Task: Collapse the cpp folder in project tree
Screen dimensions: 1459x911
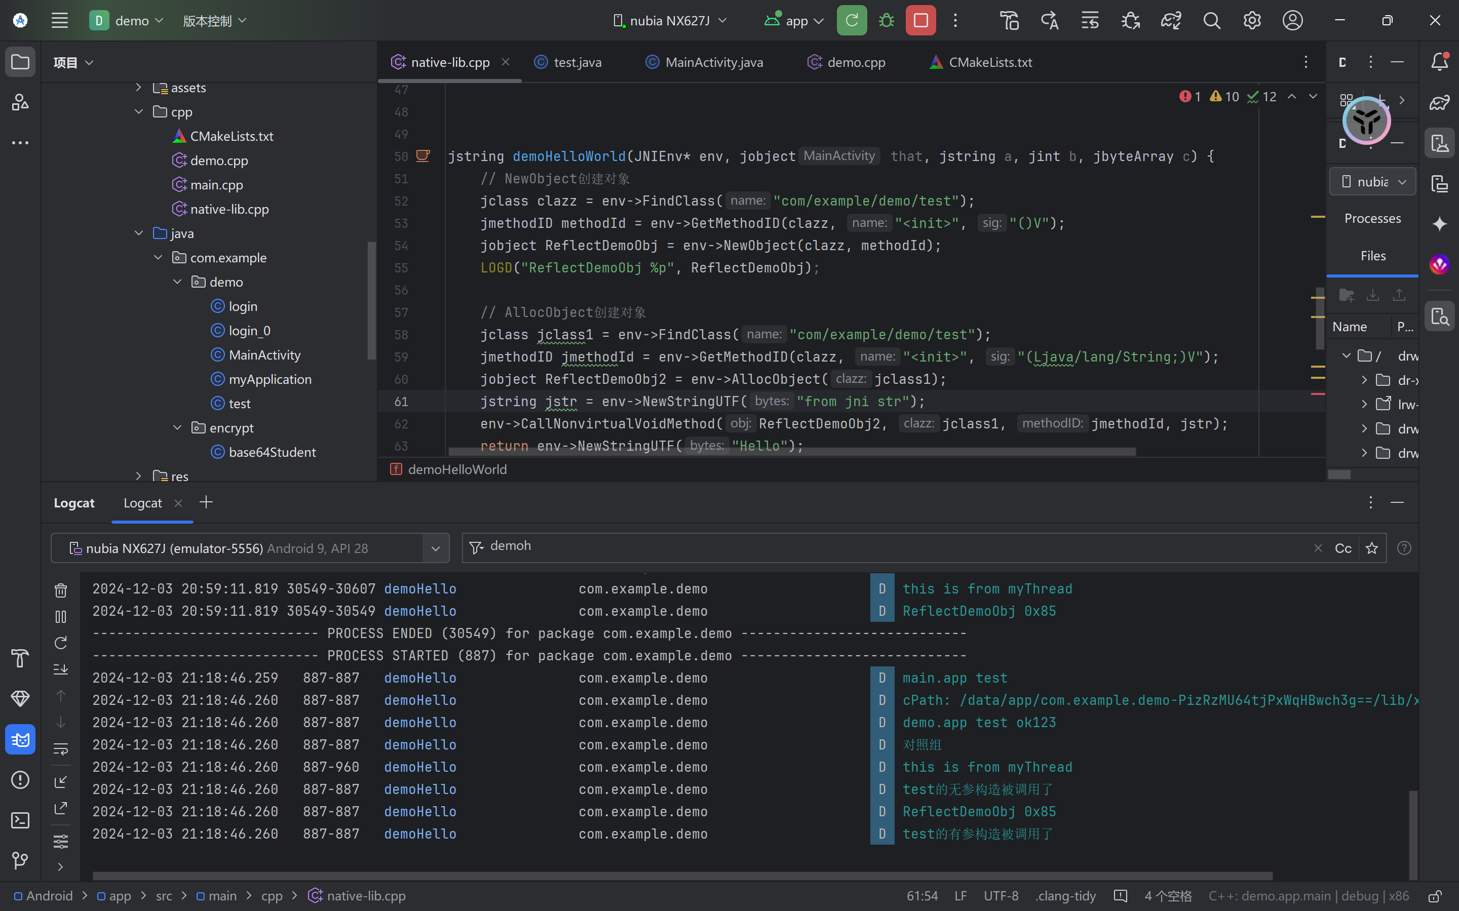Action: (139, 111)
